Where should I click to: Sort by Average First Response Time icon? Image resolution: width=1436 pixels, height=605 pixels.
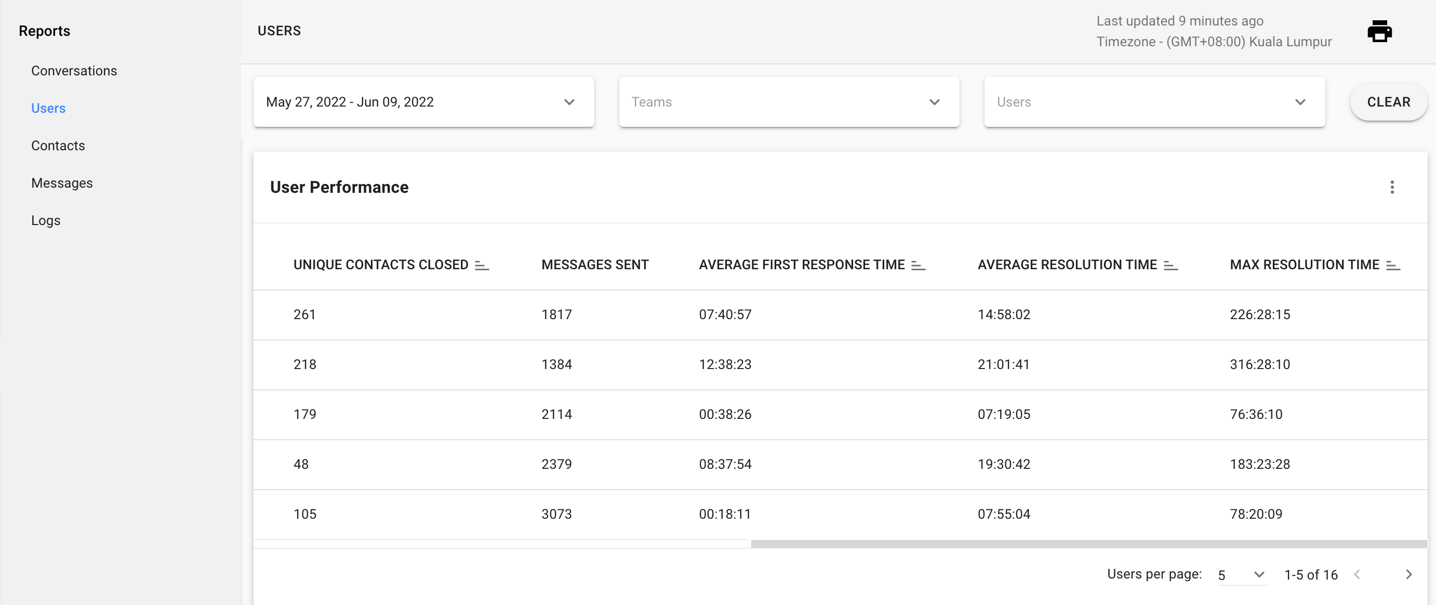[x=918, y=266]
